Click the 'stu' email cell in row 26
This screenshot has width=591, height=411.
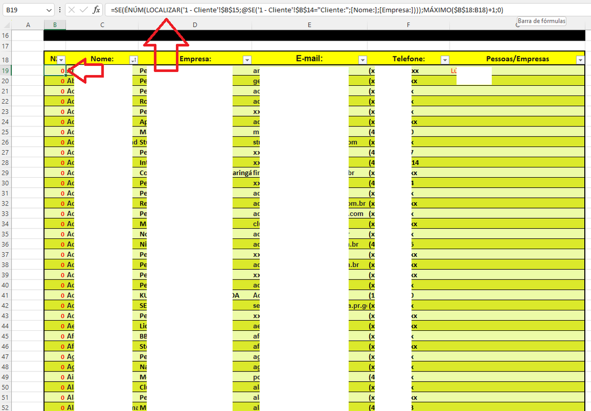(x=310, y=142)
